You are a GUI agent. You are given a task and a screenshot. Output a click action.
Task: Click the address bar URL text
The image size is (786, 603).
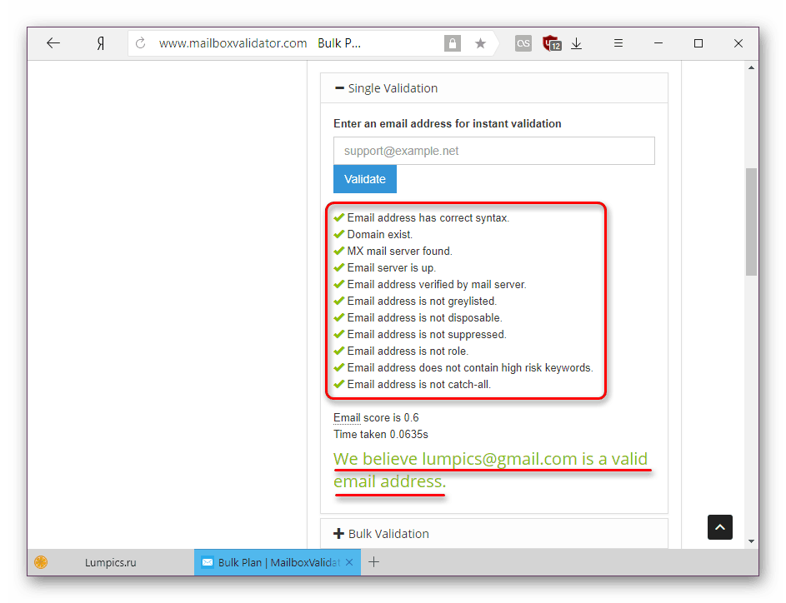point(233,43)
